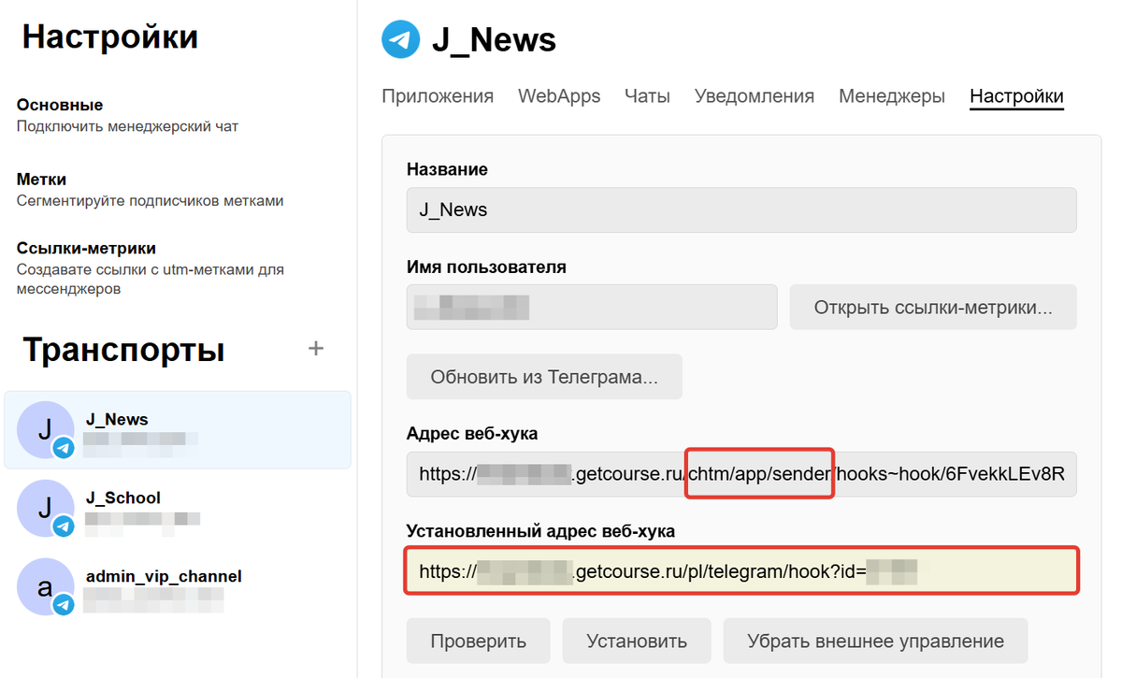Image resolution: width=1121 pixels, height=678 pixels.
Task: Select the Настройки tab
Action: pos(1016,95)
